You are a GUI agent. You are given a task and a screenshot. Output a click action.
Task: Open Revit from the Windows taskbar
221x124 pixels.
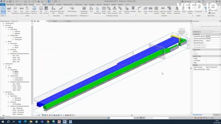tap(65, 122)
